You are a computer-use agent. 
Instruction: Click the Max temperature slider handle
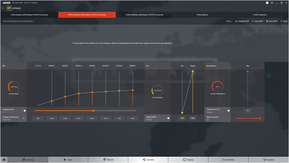[248, 71]
